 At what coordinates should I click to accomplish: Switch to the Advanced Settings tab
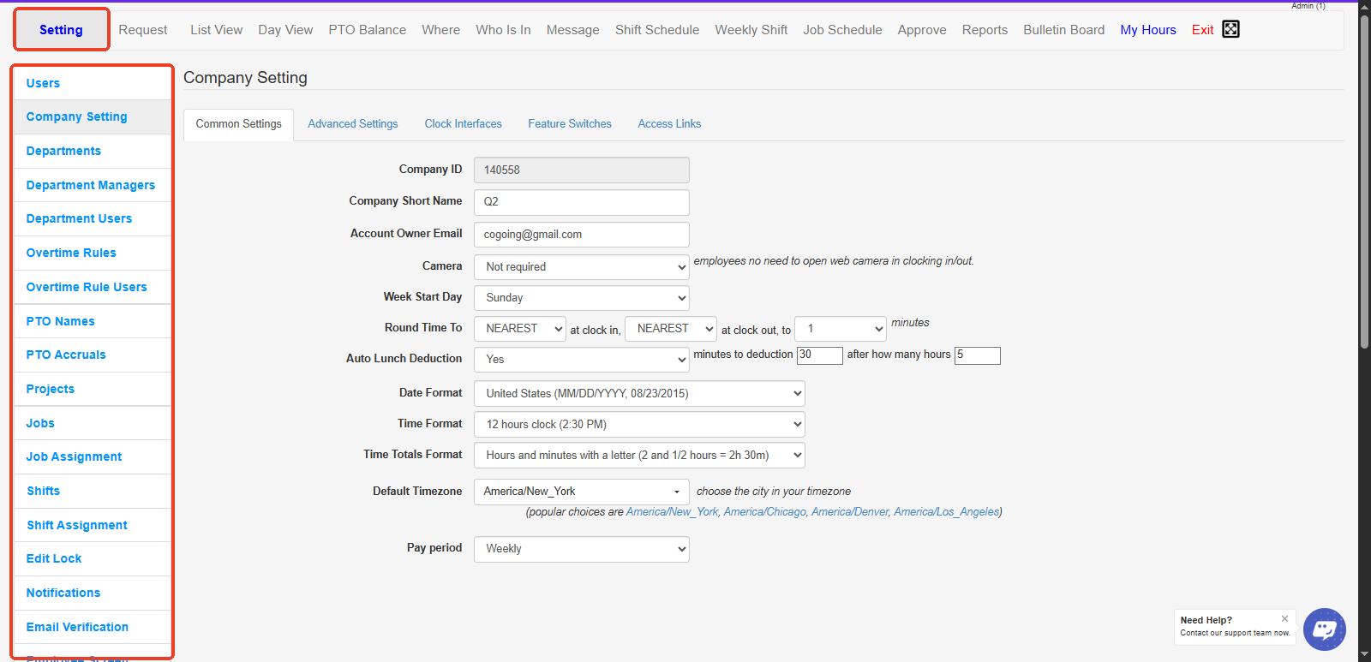(x=352, y=124)
